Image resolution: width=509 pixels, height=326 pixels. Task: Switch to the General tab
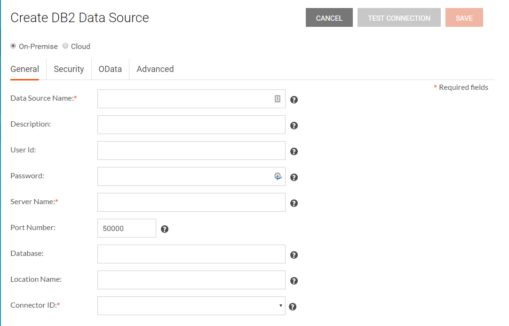pos(24,69)
